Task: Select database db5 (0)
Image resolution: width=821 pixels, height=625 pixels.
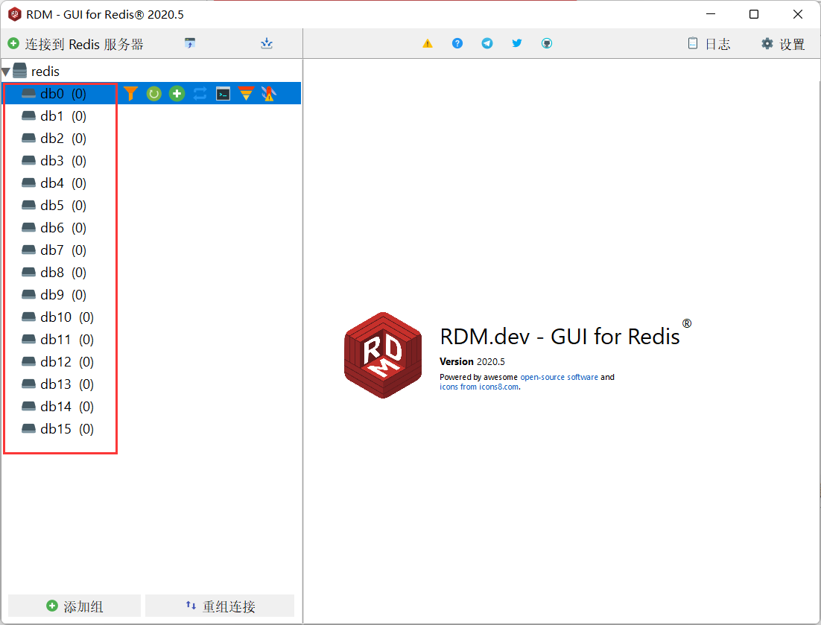Action: click(54, 205)
